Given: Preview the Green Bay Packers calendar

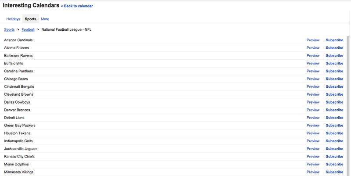Looking at the screenshot, I should [313, 126].
